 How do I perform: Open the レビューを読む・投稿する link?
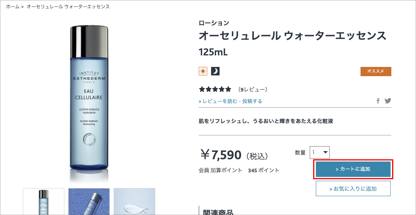coord(230,101)
